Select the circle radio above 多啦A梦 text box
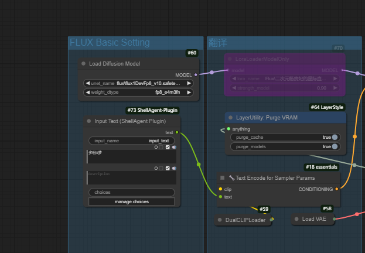This screenshot has height=253, width=365. coord(156,147)
